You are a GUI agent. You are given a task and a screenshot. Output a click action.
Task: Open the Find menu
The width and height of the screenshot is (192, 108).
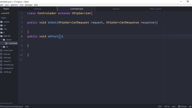(22, 5)
